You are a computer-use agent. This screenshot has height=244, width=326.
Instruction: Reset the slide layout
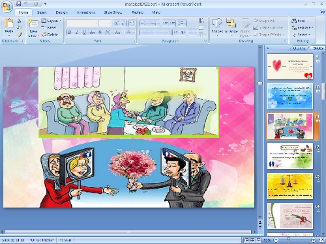click(x=49, y=27)
